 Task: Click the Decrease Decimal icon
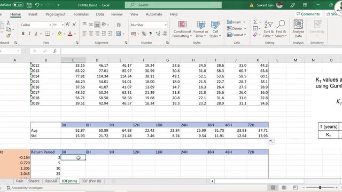165,34
